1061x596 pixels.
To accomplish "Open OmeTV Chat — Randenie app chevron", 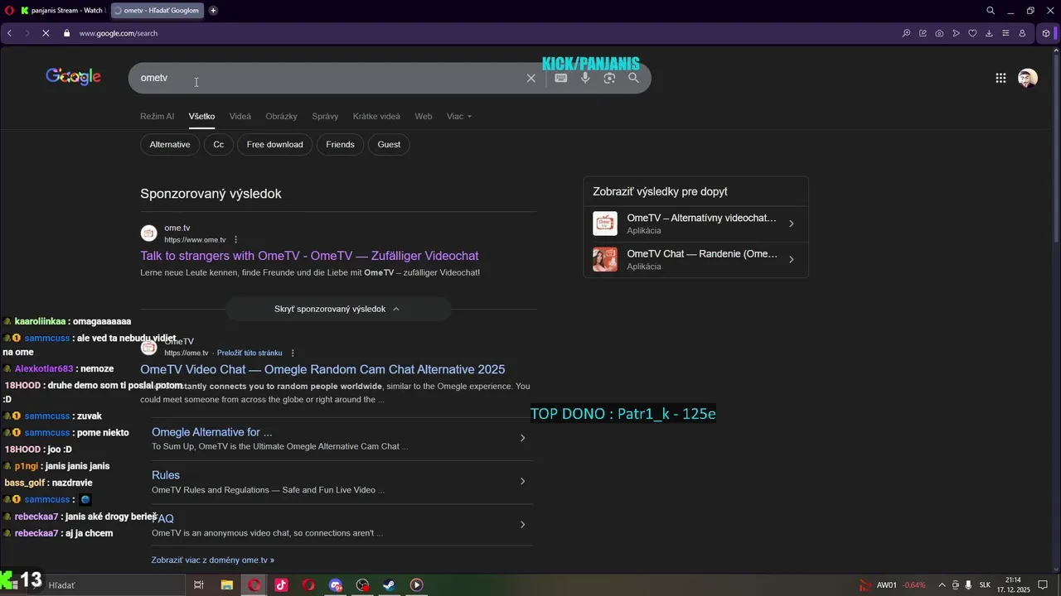I will pyautogui.click(x=791, y=259).
